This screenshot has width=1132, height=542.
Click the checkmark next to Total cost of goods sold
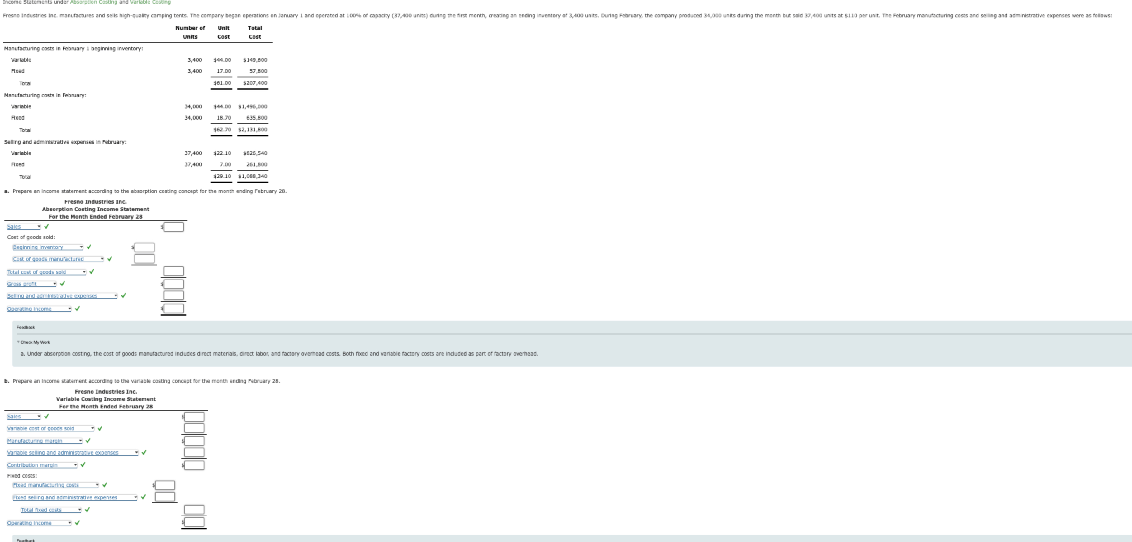[x=92, y=272]
